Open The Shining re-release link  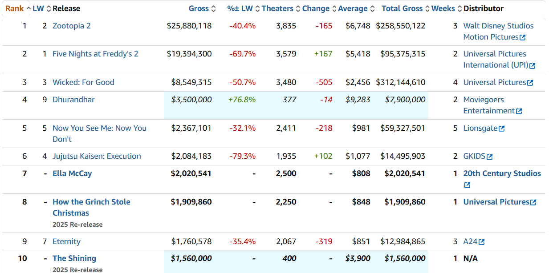[74, 258]
